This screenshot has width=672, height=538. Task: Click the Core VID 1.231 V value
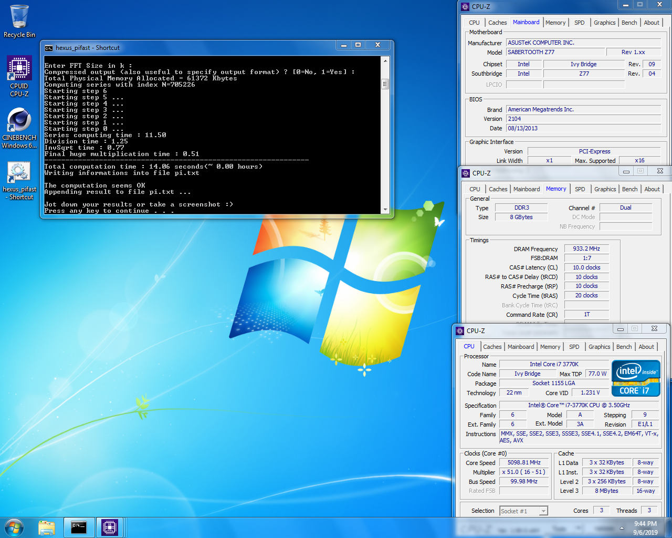click(x=590, y=392)
